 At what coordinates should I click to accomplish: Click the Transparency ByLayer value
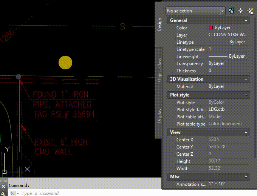[216, 63]
